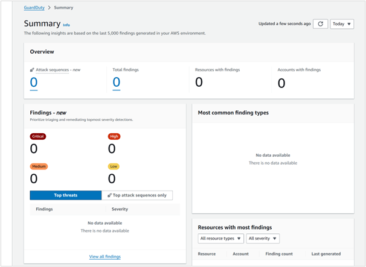
Task: Open the Info link beside Summary
Action: pos(66,25)
